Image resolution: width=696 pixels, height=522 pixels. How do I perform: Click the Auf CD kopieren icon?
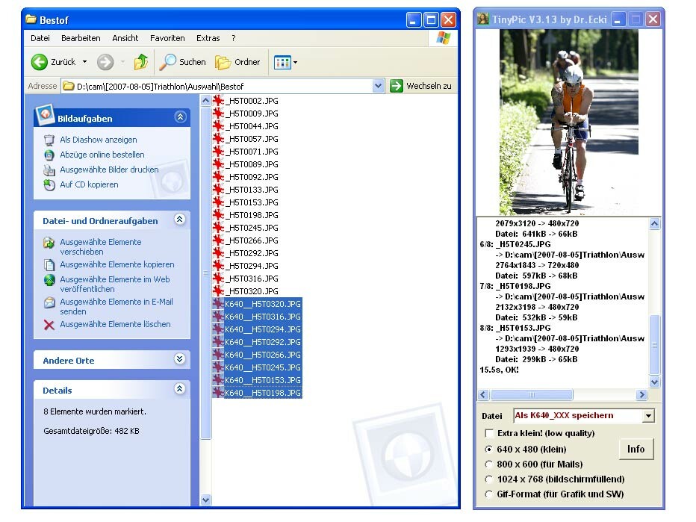coord(49,184)
